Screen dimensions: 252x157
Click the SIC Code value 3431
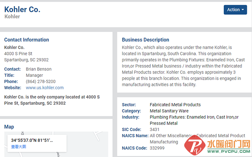[x=154, y=129]
